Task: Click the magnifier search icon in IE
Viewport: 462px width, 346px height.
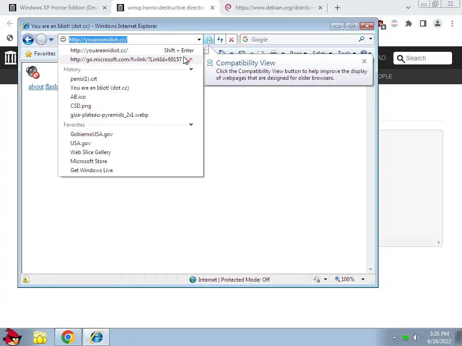Action: 361,39
